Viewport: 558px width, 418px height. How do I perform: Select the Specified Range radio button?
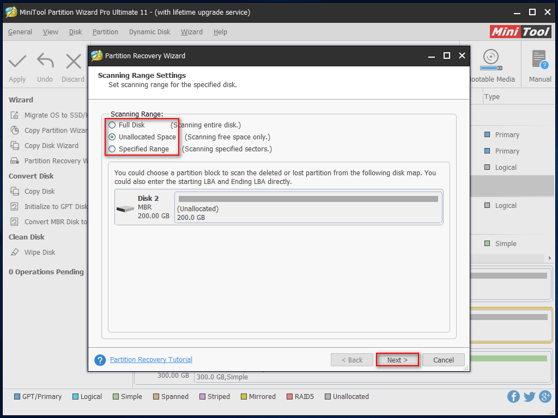pyautogui.click(x=112, y=149)
